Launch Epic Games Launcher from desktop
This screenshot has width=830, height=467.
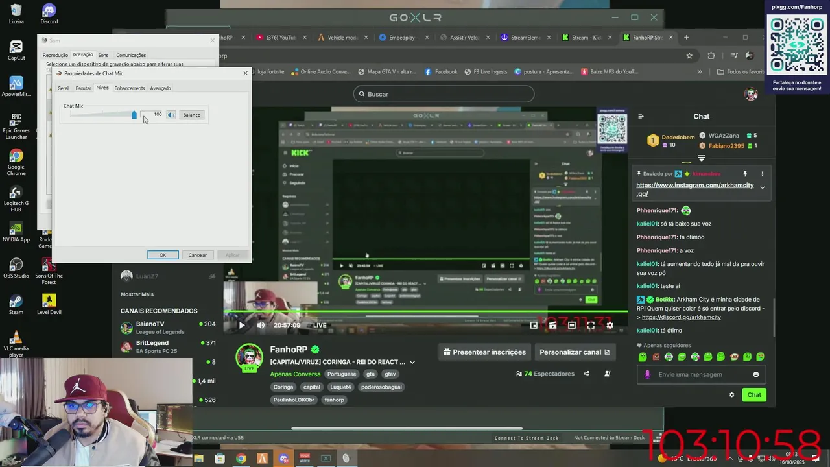coord(16,126)
